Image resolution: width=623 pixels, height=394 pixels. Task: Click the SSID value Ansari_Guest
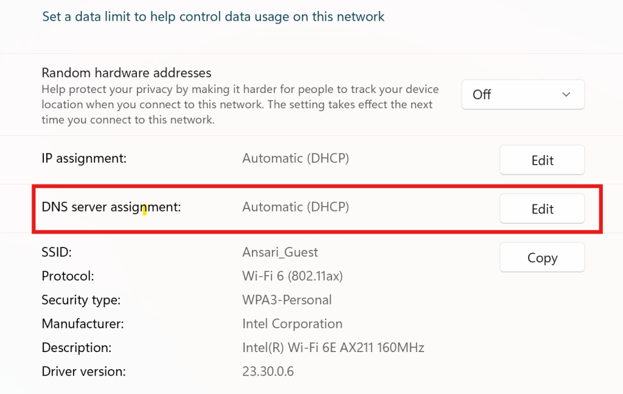pyautogui.click(x=280, y=252)
